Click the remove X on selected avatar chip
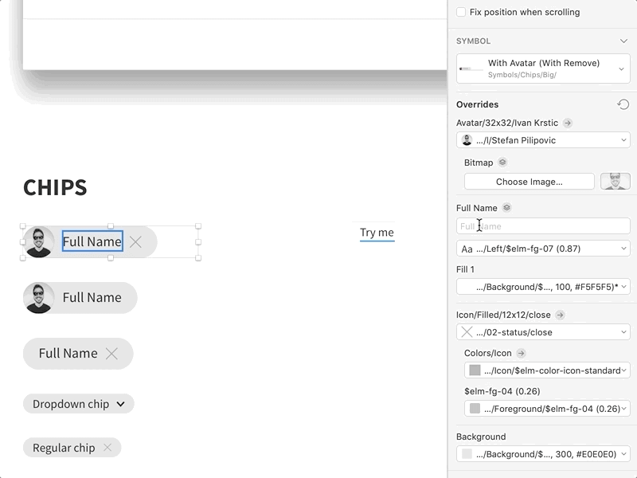 coord(135,242)
